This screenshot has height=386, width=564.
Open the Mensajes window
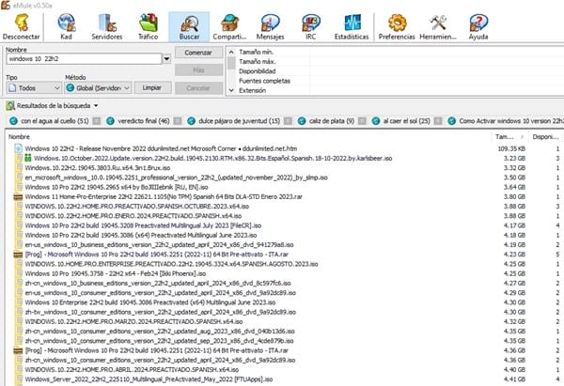tap(270, 27)
